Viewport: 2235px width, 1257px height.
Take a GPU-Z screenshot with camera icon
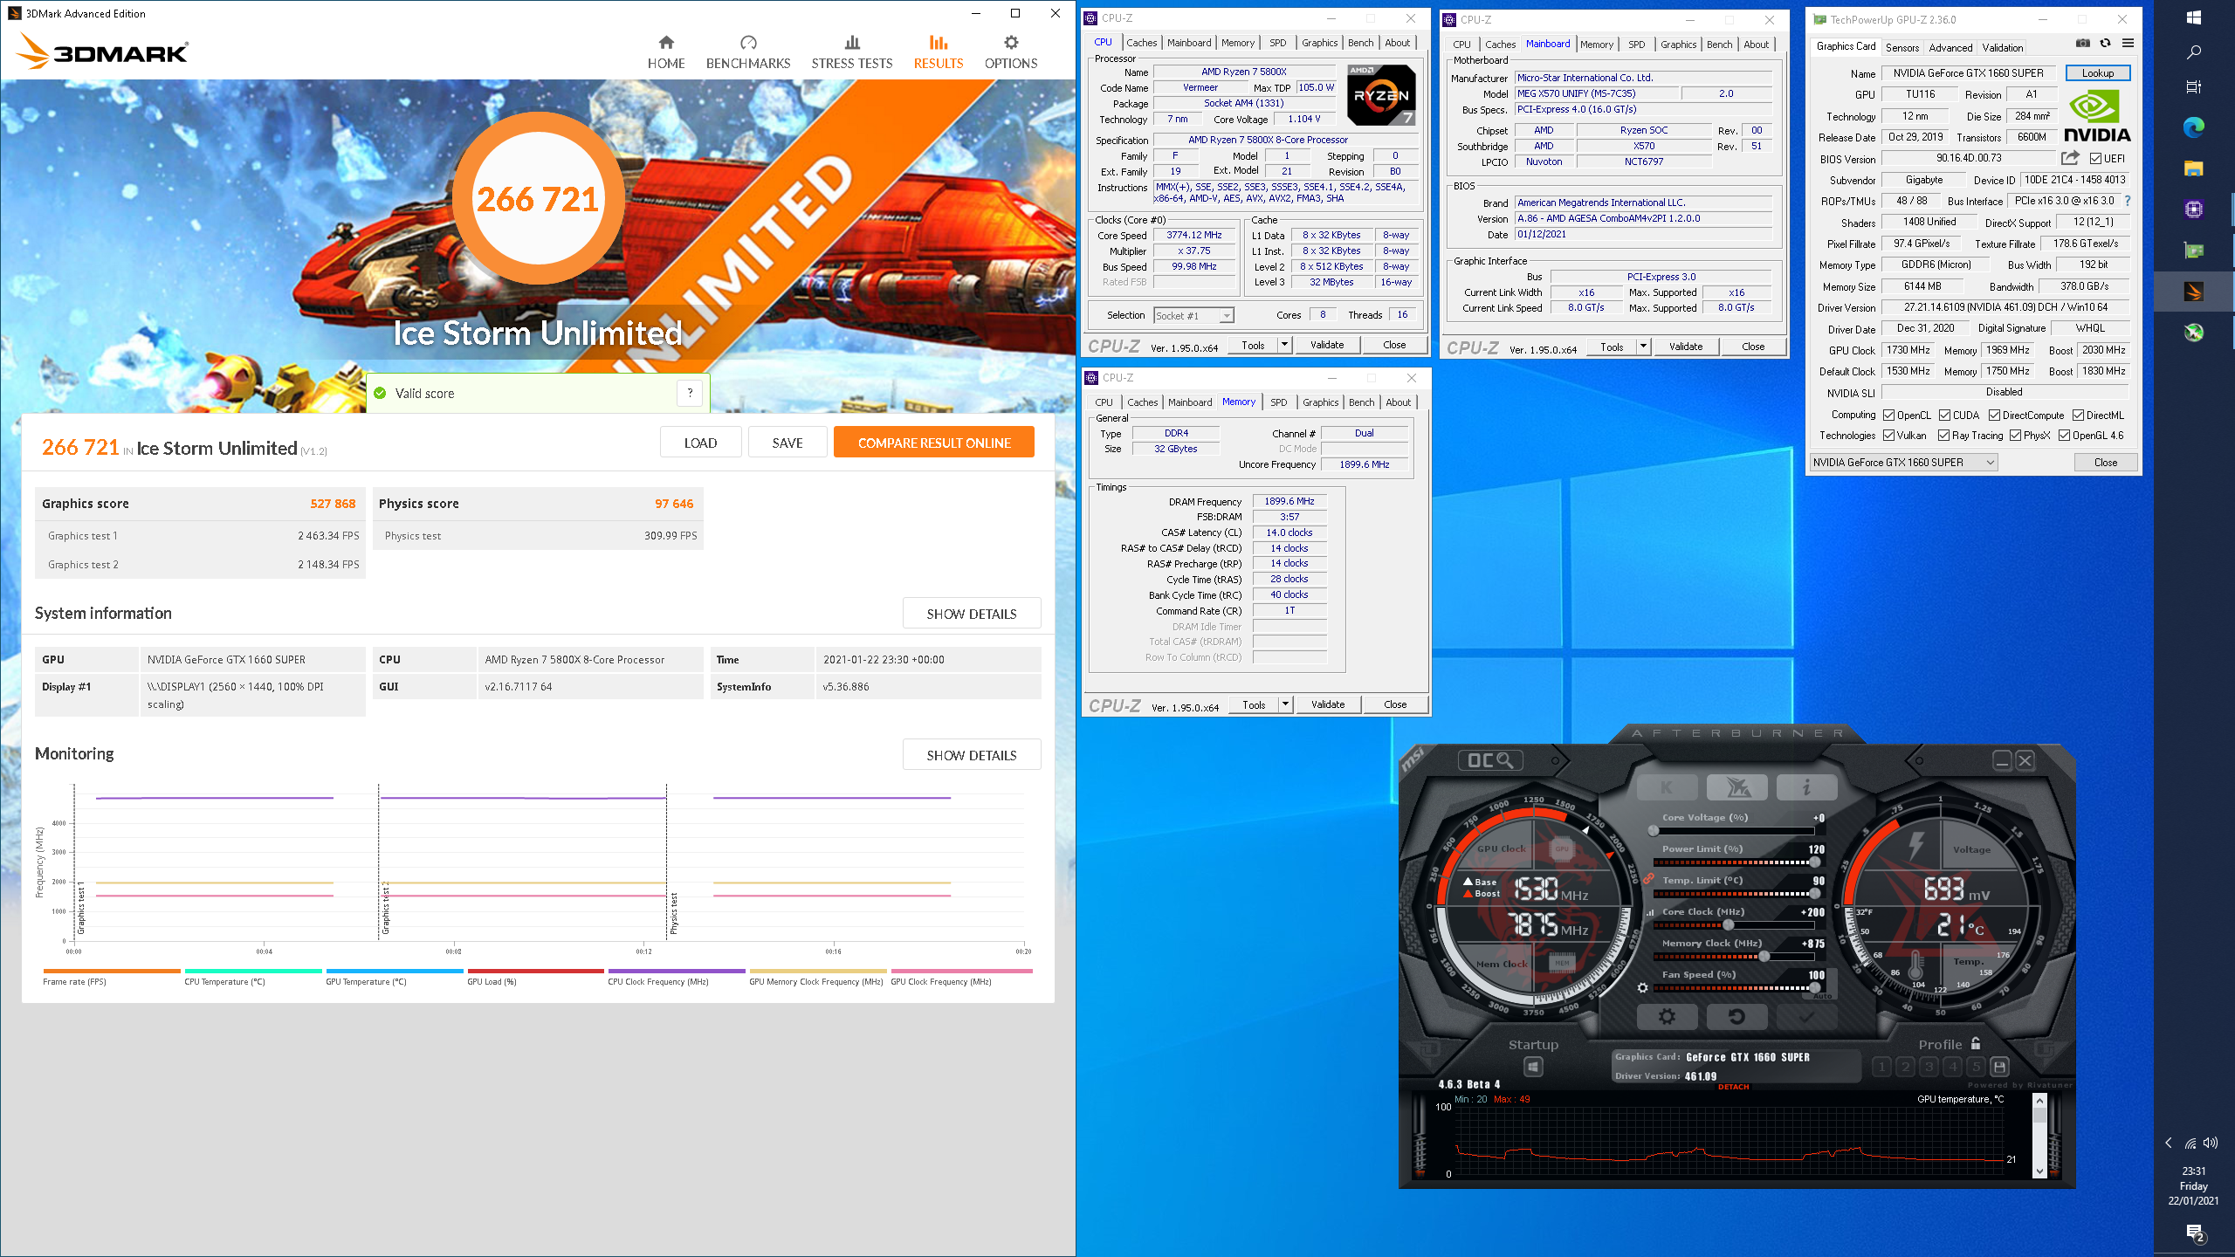tap(2083, 43)
